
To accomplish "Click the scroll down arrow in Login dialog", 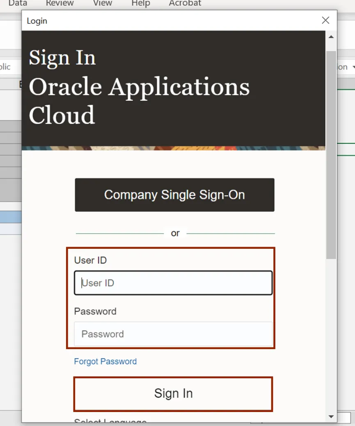I will tap(331, 417).
